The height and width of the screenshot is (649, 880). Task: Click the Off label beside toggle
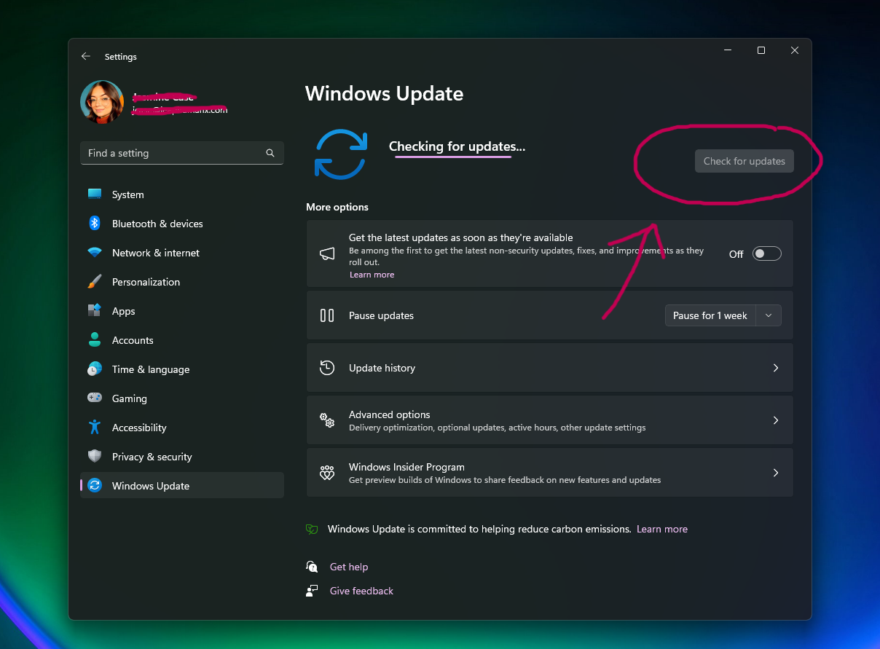click(736, 254)
